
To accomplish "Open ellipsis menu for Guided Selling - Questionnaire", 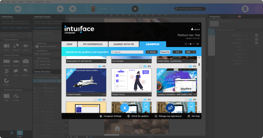I will tap(195, 61).
